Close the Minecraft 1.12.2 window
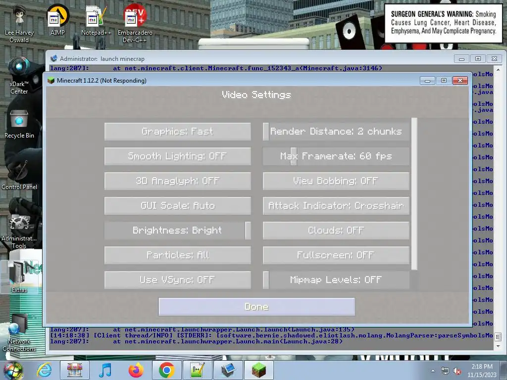The height and width of the screenshot is (380, 507). (x=460, y=81)
